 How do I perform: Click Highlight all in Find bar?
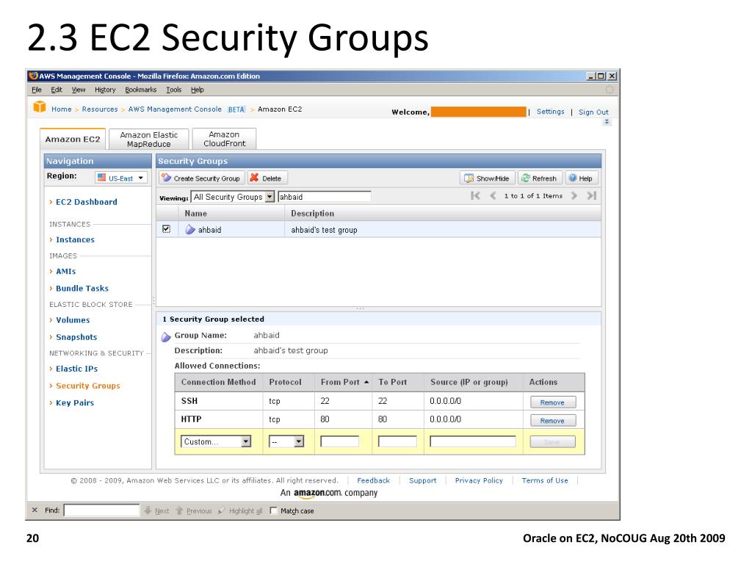240,511
